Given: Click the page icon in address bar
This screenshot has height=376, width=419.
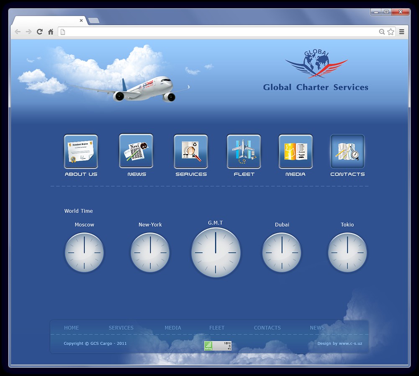Looking at the screenshot, I should [x=63, y=32].
